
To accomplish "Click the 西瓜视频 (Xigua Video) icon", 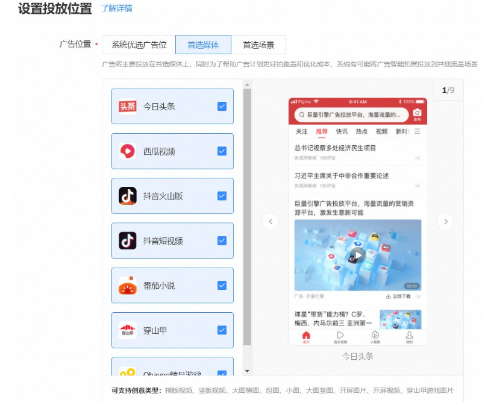I will coord(128,151).
